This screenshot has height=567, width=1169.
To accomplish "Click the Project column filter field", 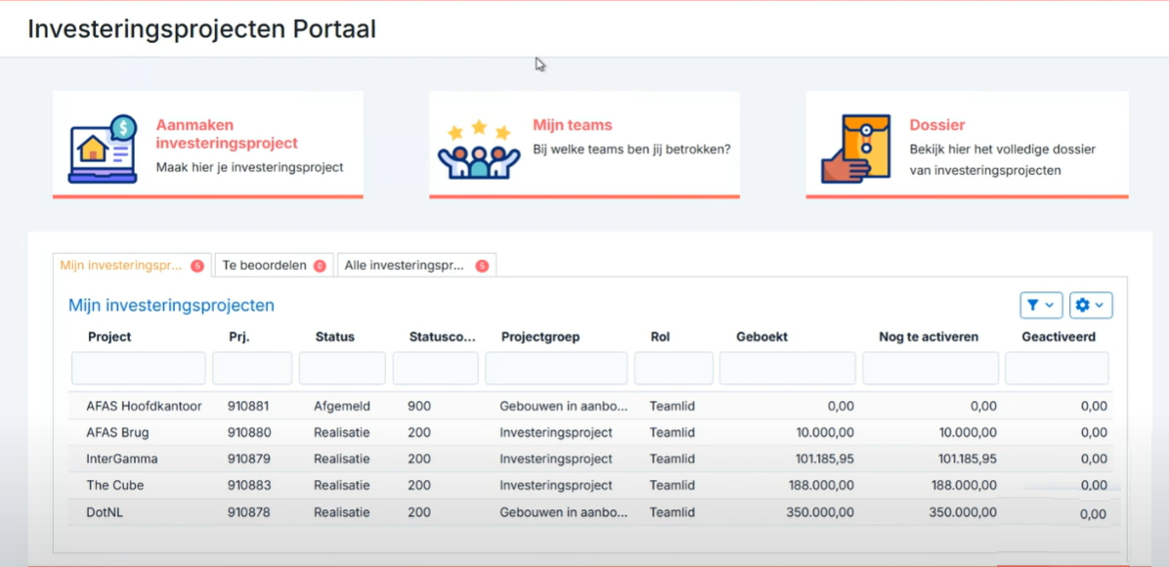I will tap(139, 369).
